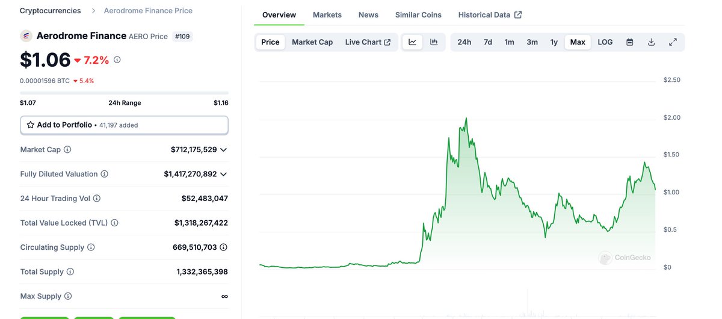
Task: Click the $2.50 axis label
Action: point(671,80)
